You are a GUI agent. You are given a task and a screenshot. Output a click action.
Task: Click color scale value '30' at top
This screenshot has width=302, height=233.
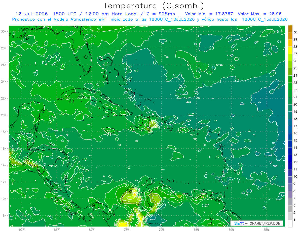point(295,32)
